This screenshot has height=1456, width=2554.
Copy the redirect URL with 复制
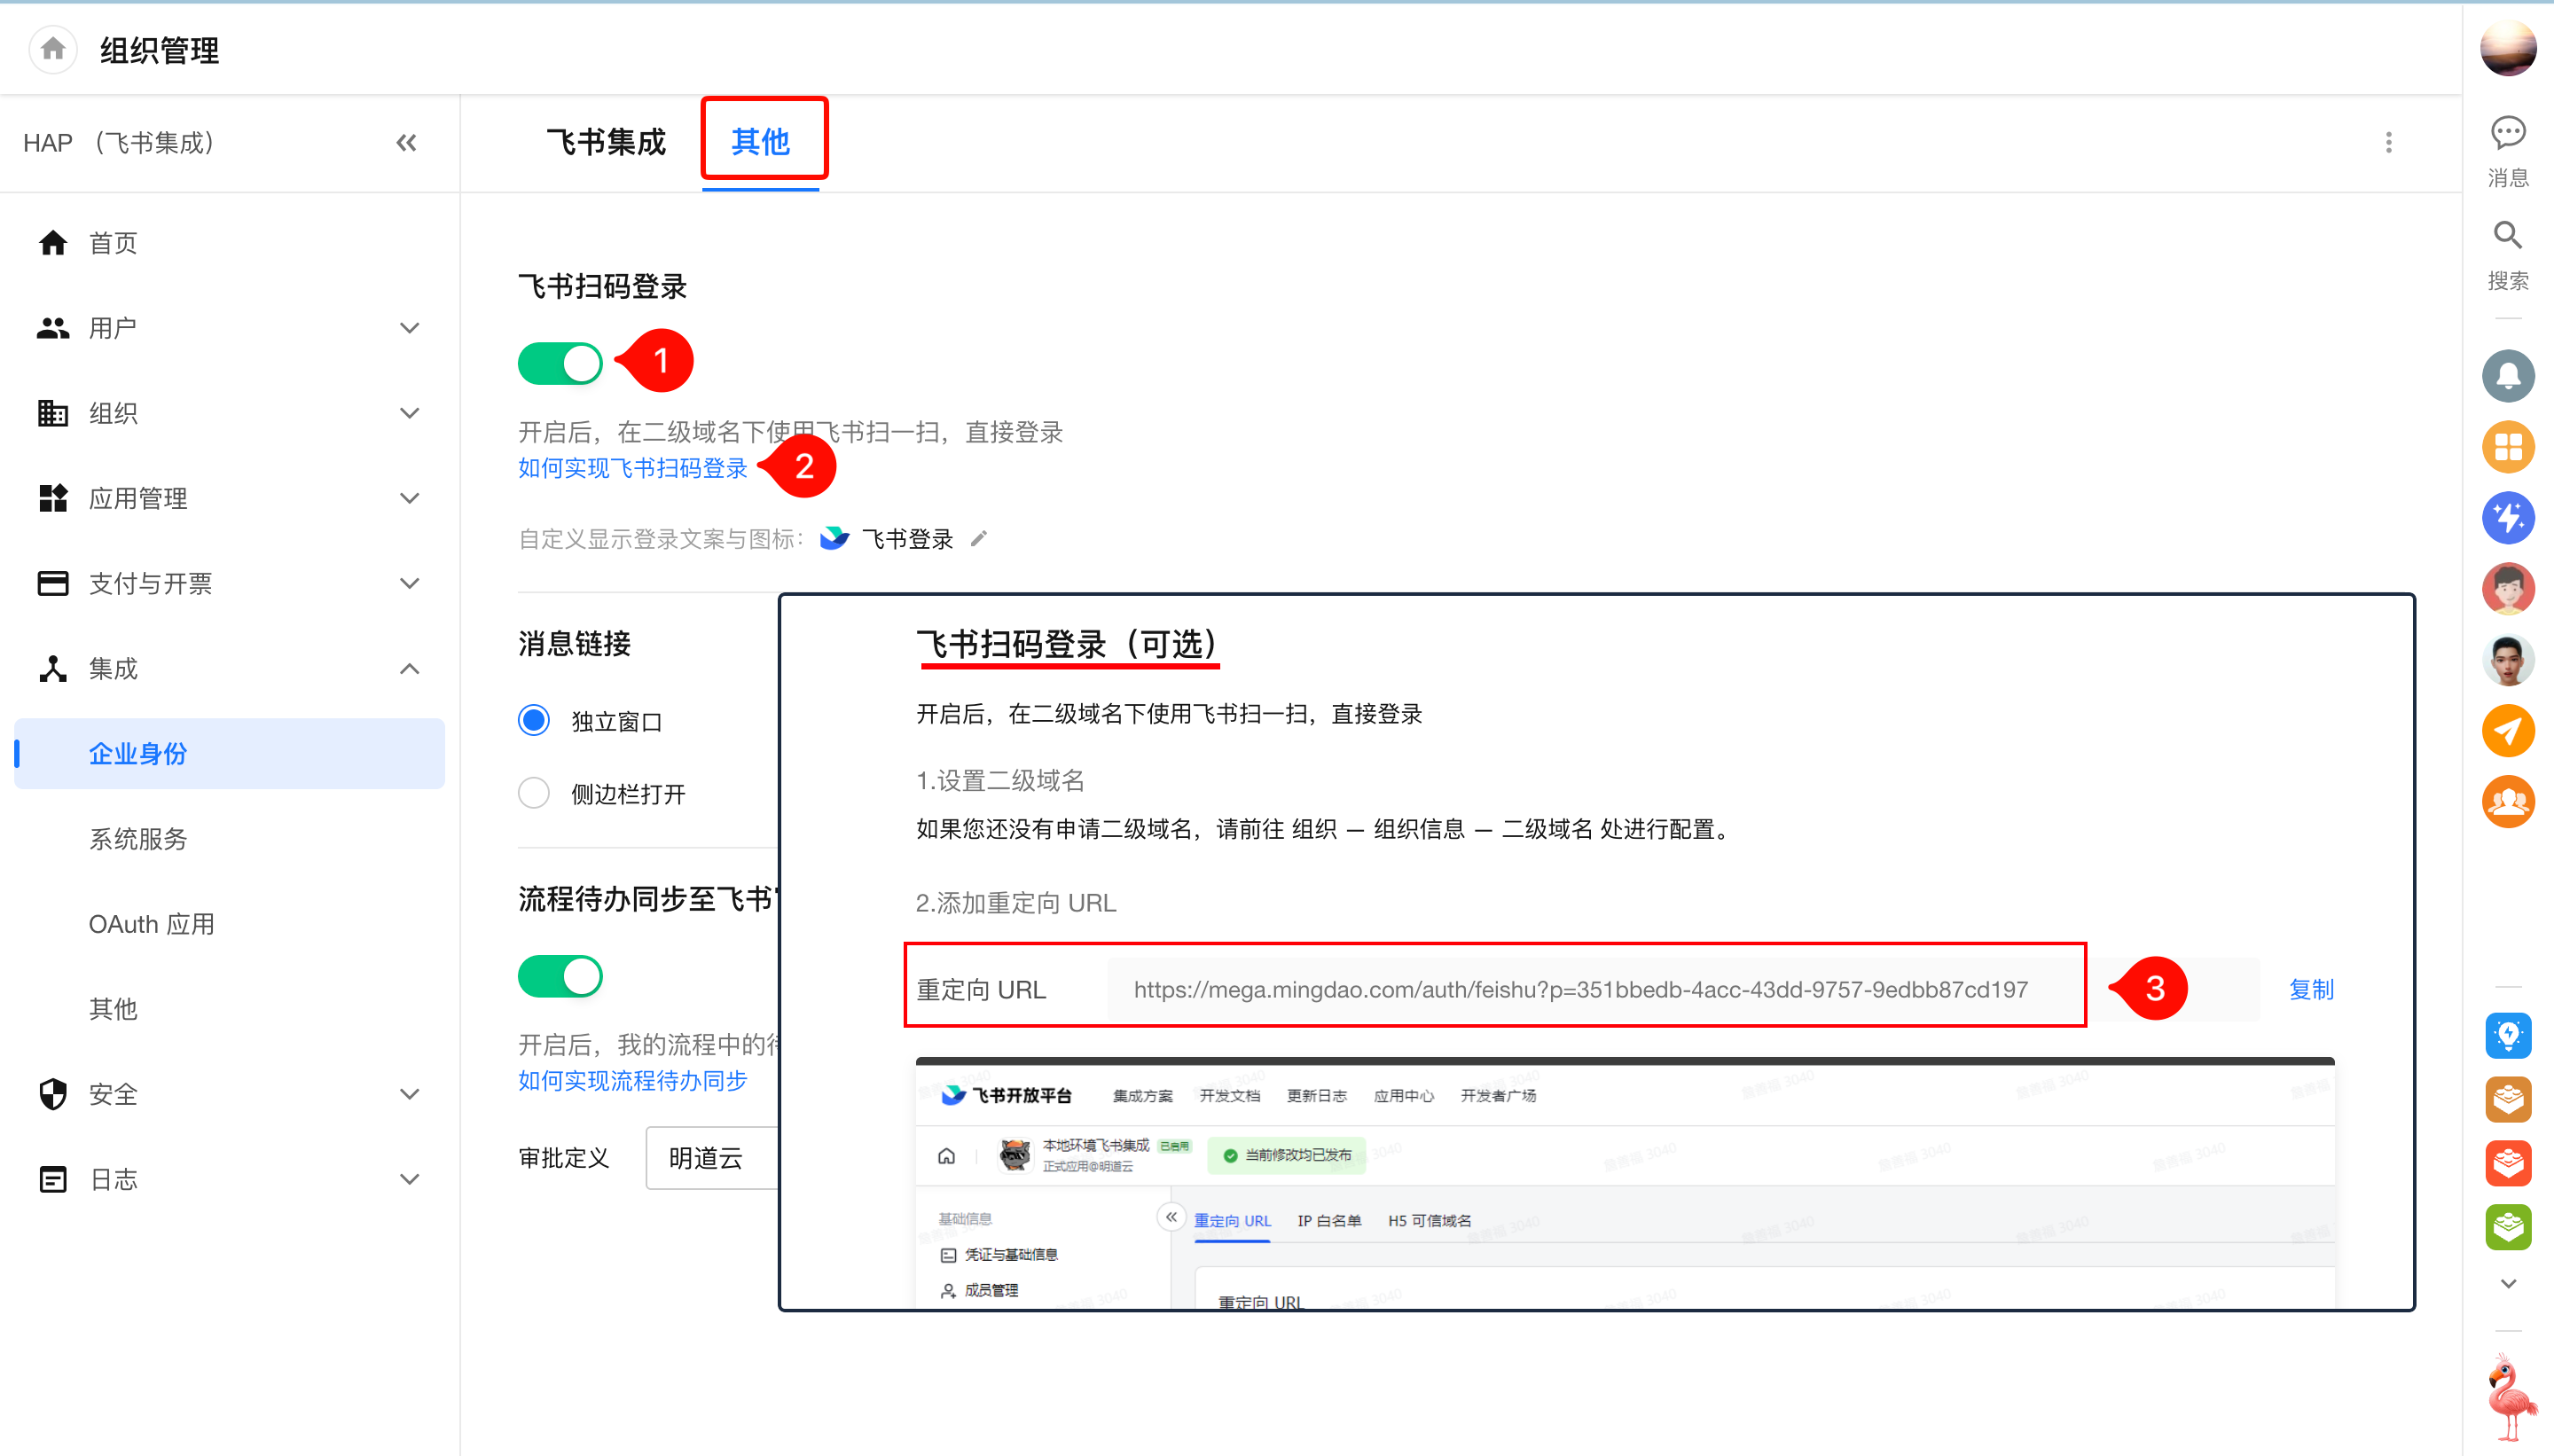tap(2311, 989)
